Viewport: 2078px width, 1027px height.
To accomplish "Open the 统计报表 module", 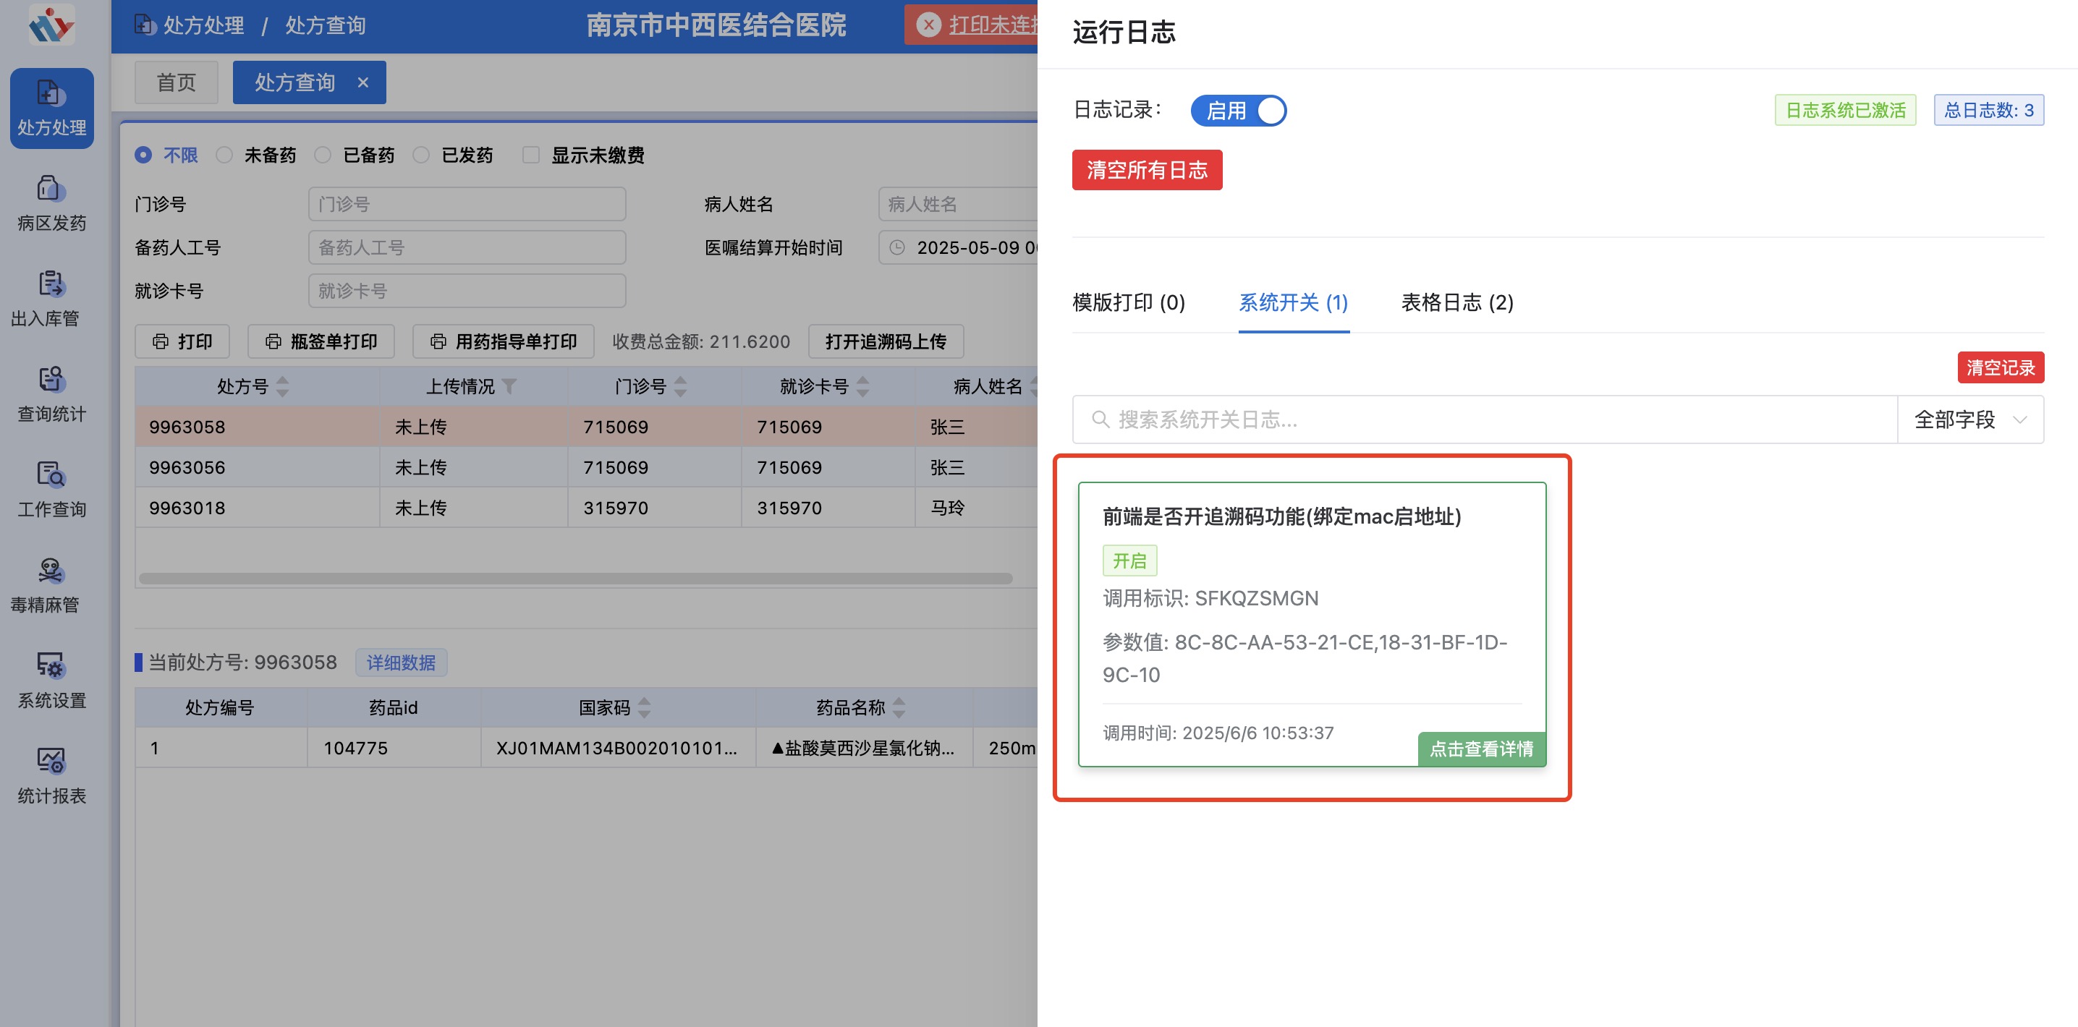I will (51, 778).
